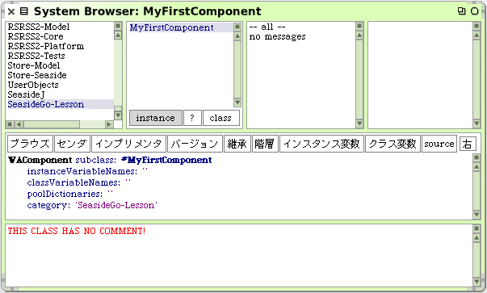
Task: Open the category list pane menu square
Action: click(118, 26)
